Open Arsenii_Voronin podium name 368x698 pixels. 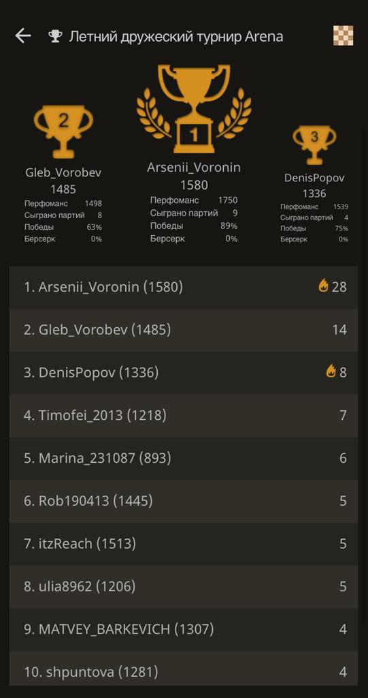[194, 168]
